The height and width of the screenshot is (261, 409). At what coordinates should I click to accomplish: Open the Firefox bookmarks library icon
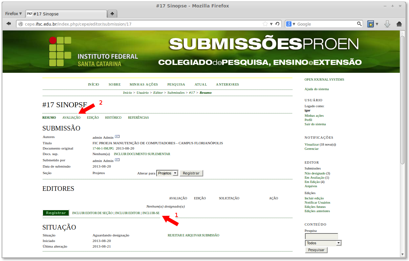(371, 24)
